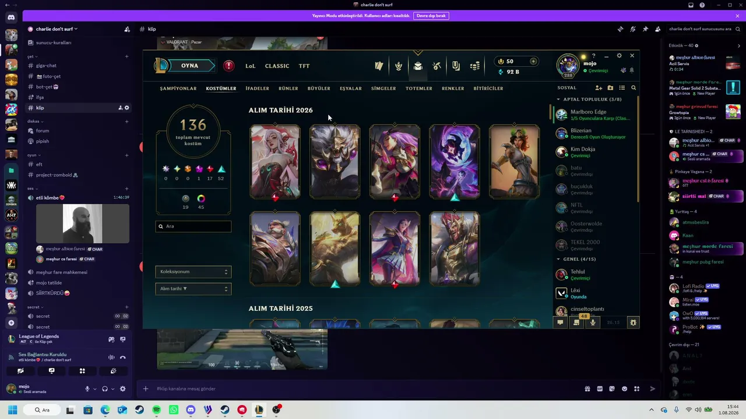
Task: Open Discord headphone output options arrow
Action: click(x=112, y=389)
